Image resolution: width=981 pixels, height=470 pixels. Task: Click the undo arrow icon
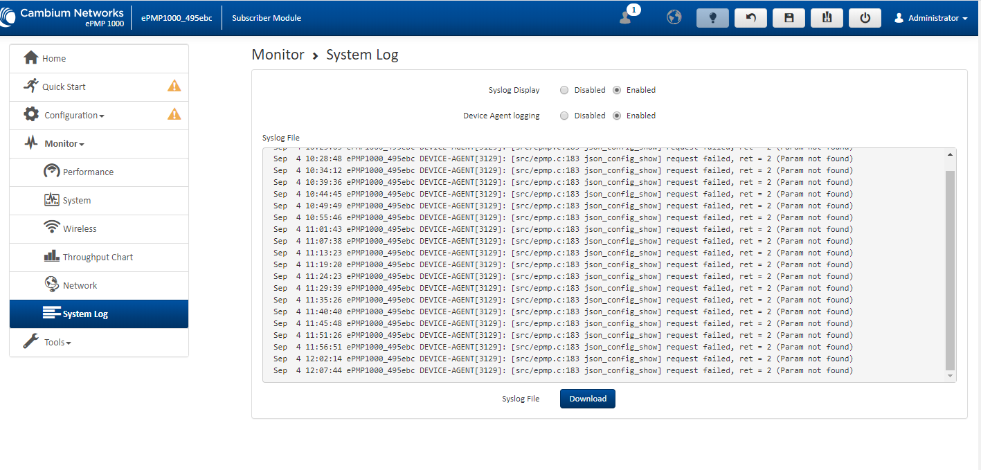750,18
